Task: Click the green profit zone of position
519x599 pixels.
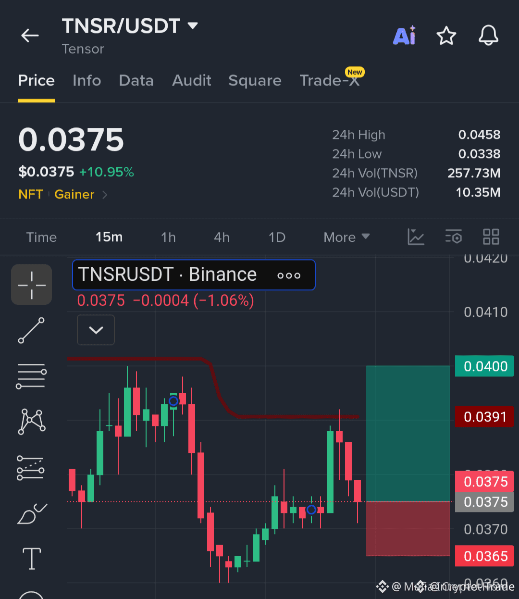Action: point(408,433)
